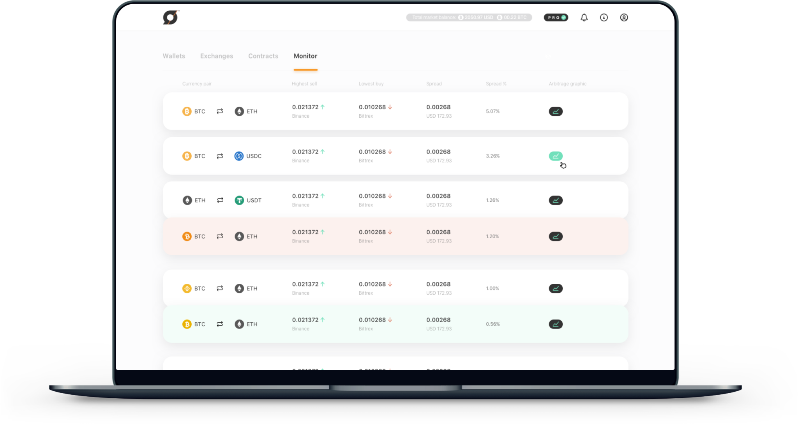Open user account profile icon
The height and width of the screenshot is (424, 798).
point(624,18)
